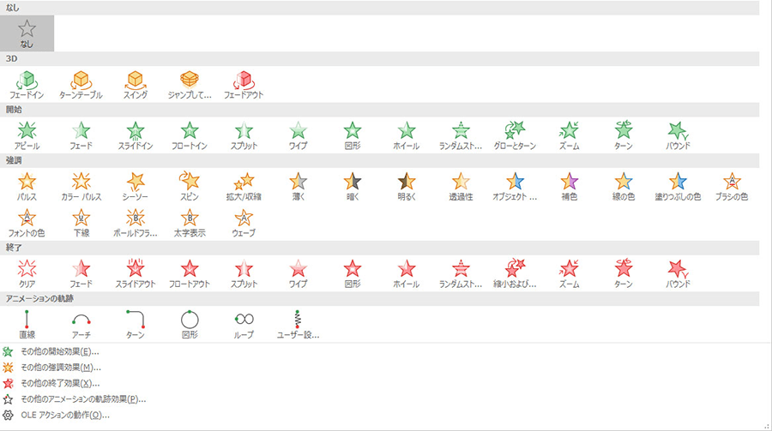Apply the red ワイプ exit effect
772x431 pixels.
click(x=298, y=273)
